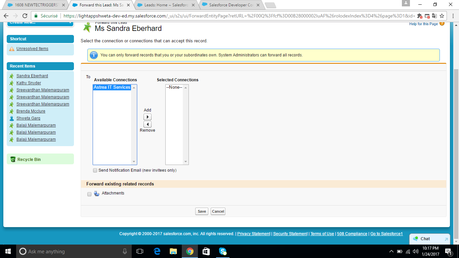Open Task View on the taskbar
This screenshot has width=459, height=258.
pyautogui.click(x=140, y=251)
